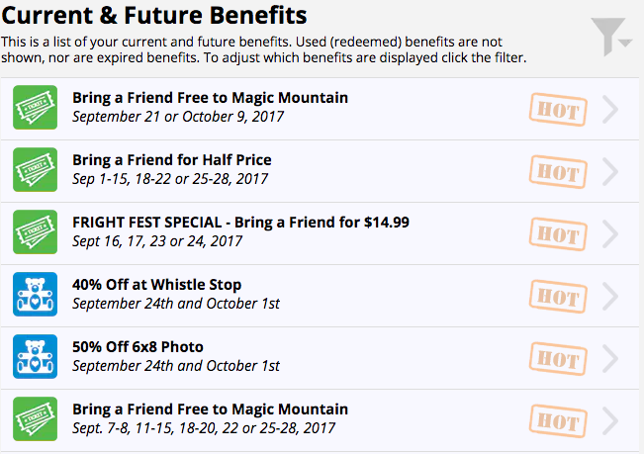Click the small filter dropdown arrow

pyautogui.click(x=625, y=43)
